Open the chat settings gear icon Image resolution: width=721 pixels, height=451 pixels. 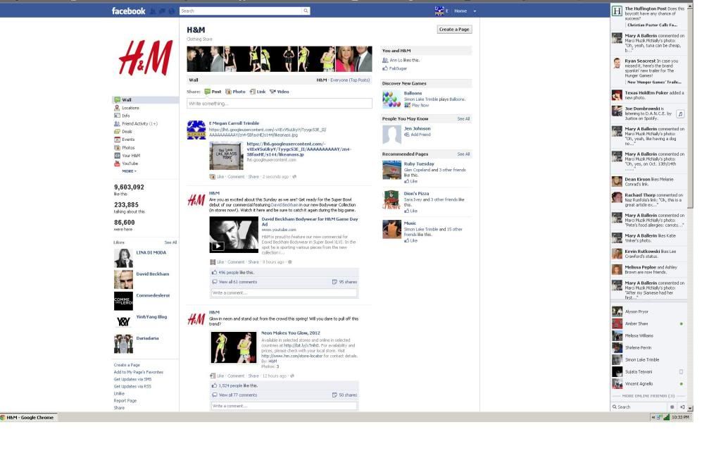(x=672, y=407)
